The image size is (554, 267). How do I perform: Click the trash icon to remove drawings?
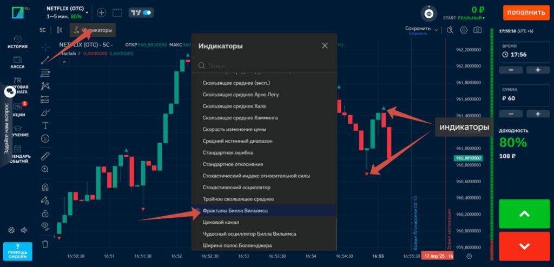[45, 244]
